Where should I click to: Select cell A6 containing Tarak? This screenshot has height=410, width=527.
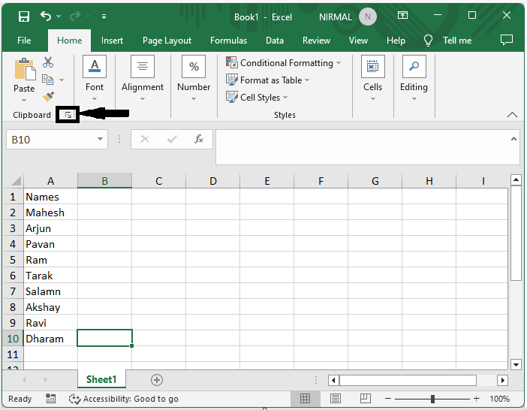point(50,276)
